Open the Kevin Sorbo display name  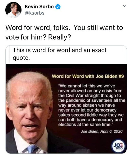39,7
